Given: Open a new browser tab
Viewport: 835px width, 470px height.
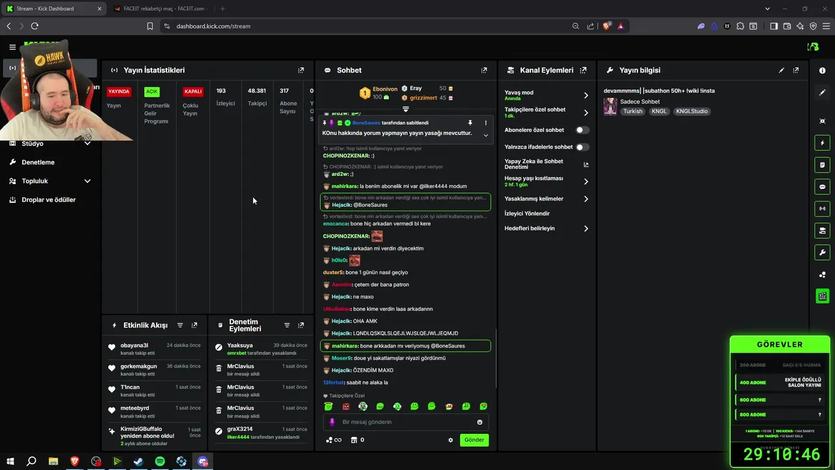Looking at the screenshot, I should pos(222,8).
